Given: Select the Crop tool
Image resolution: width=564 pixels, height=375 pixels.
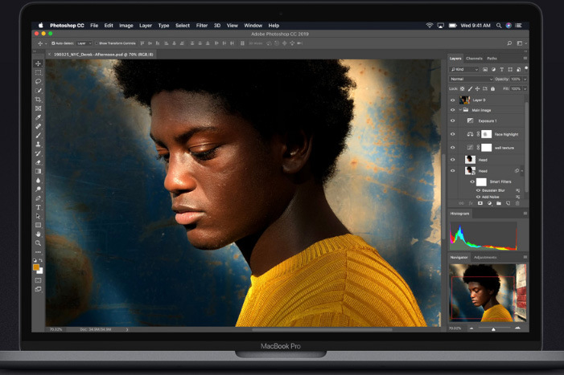Looking at the screenshot, I should [x=38, y=100].
